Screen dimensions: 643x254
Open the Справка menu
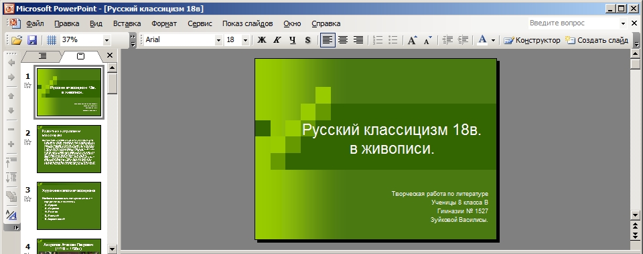pos(326,23)
